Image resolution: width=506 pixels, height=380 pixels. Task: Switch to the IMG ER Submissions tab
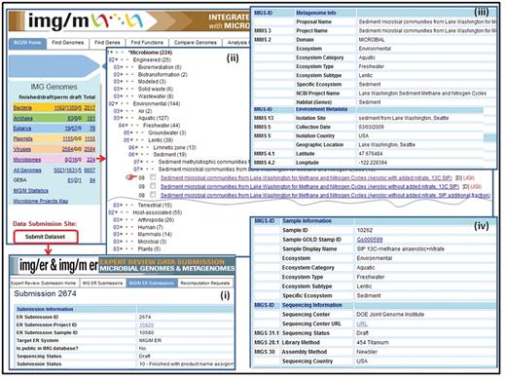[102, 283]
